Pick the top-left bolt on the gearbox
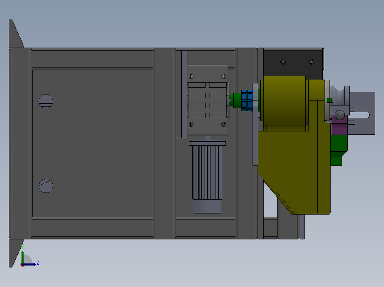Screen dimensions: 384x287 [x=191, y=76]
